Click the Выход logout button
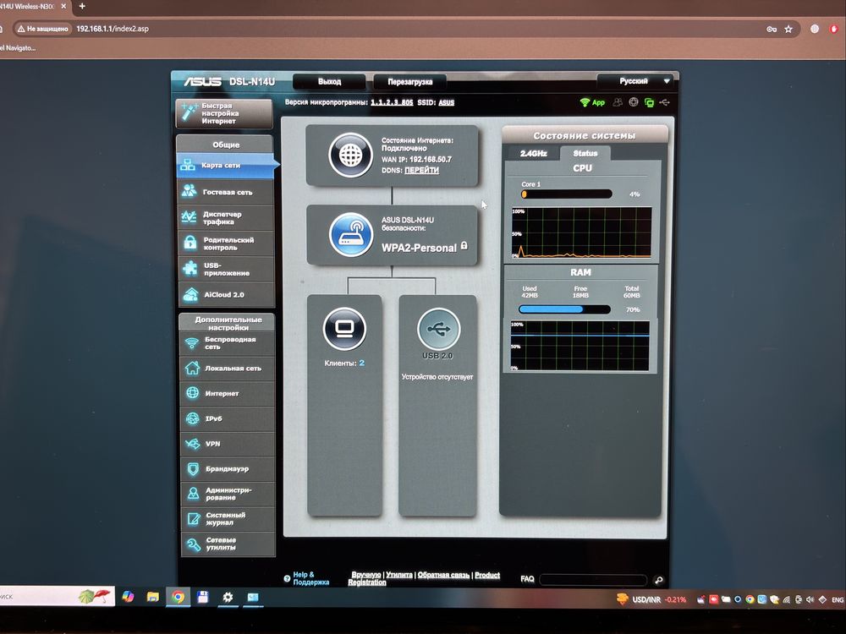This screenshot has width=846, height=634. [329, 82]
